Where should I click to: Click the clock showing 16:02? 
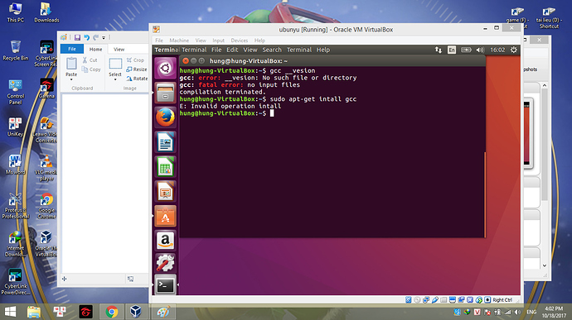[497, 50]
